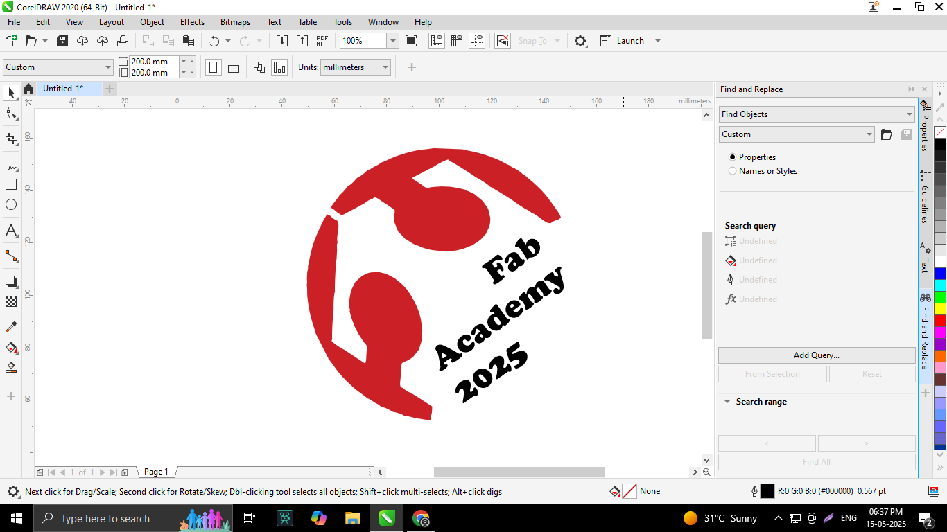
Task: Select the Rectangle tool
Action: coord(11,184)
